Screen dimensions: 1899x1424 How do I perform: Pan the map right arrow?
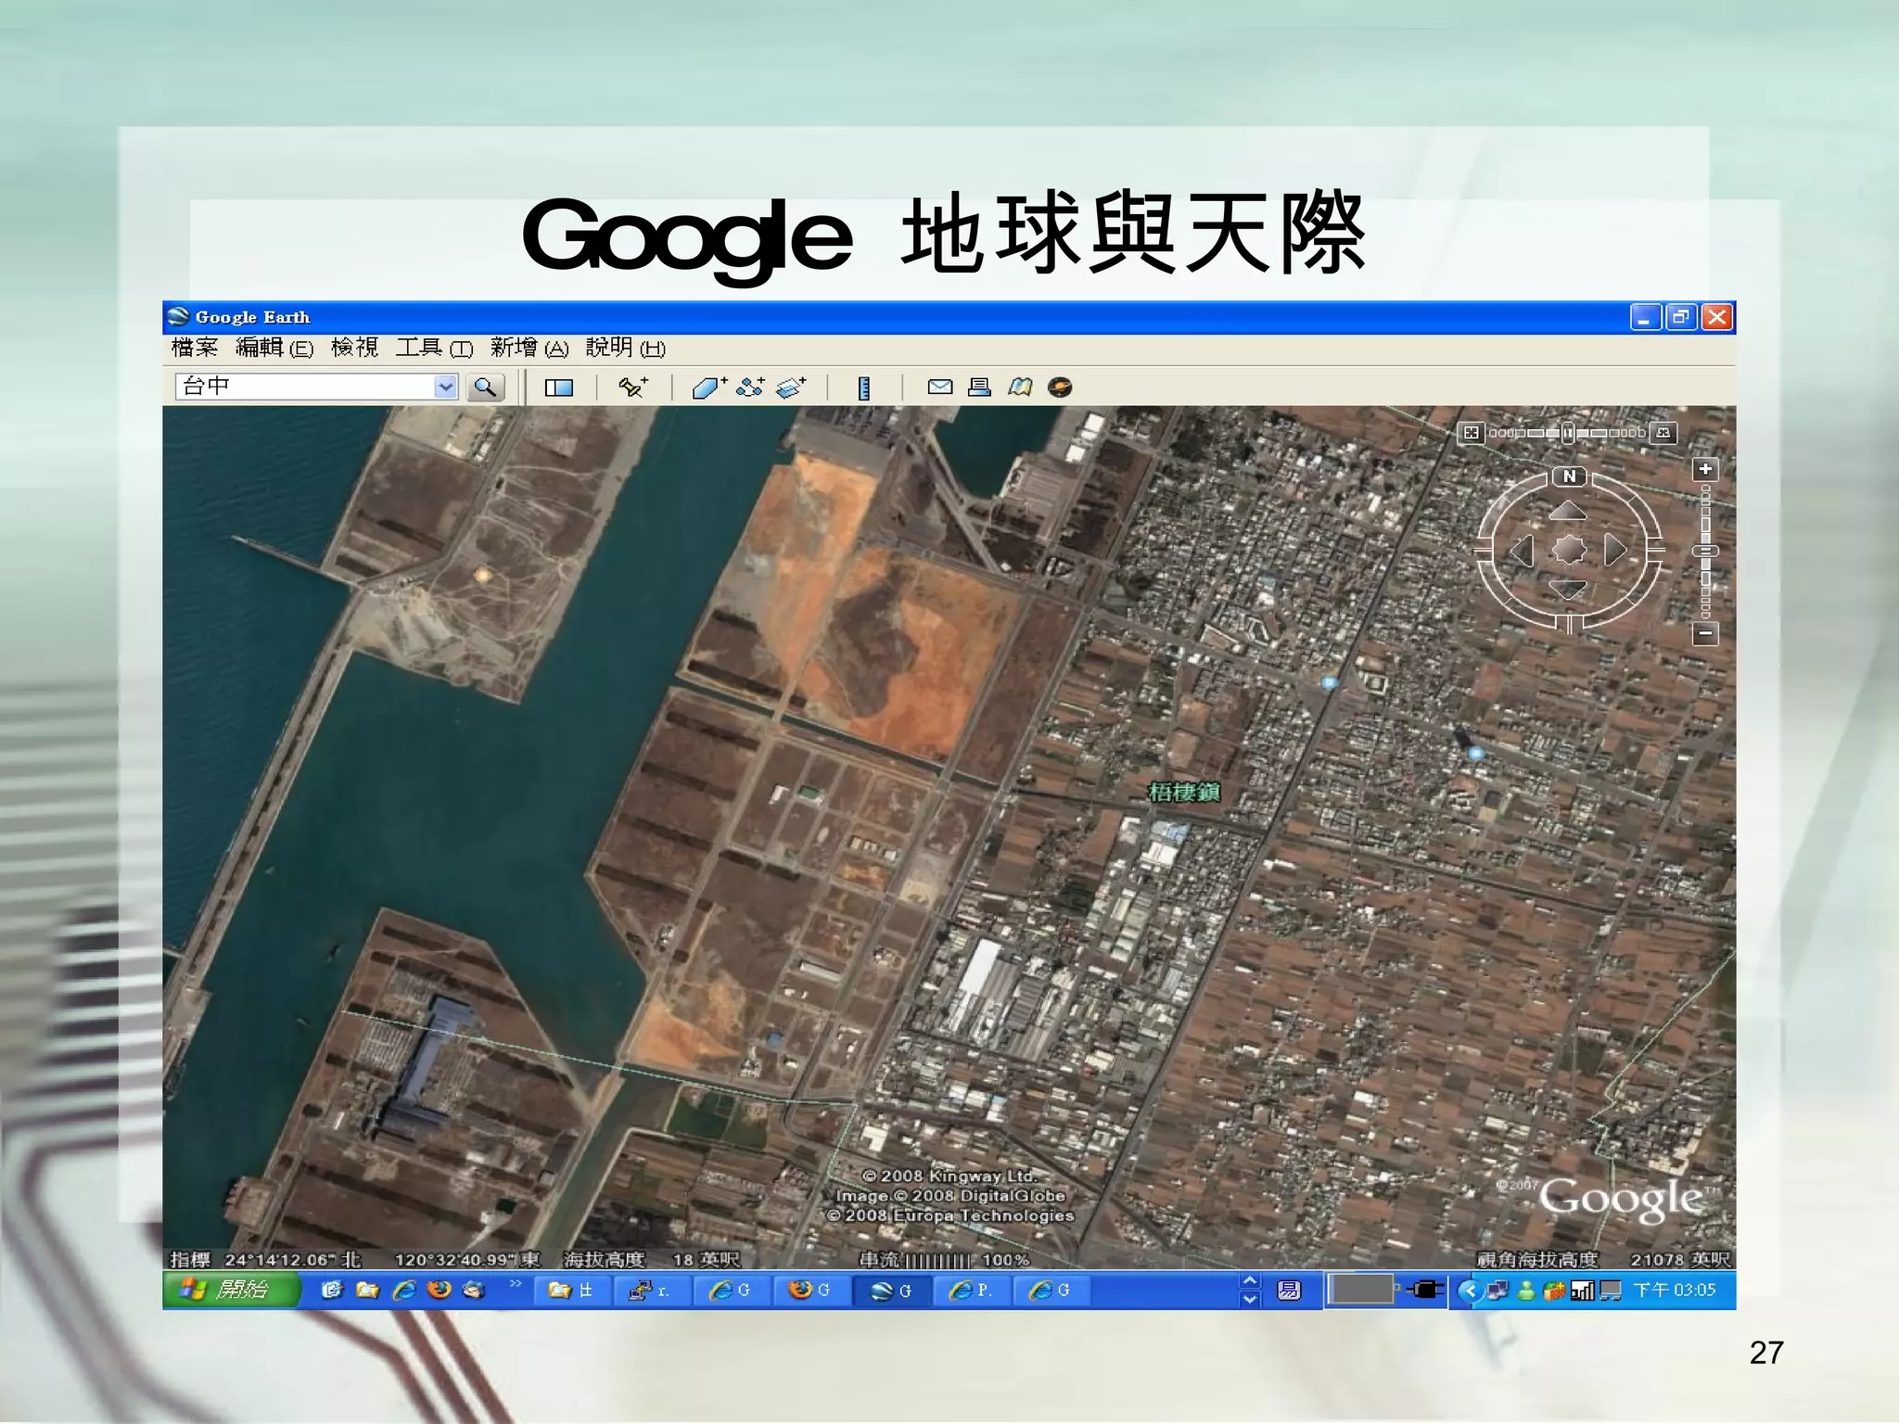coord(1615,550)
